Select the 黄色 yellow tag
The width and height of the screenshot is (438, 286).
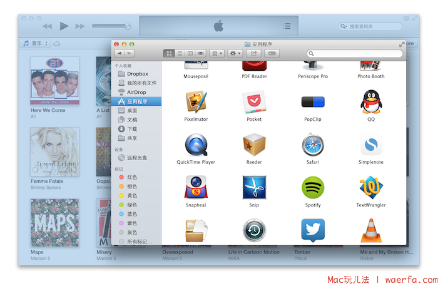point(136,195)
